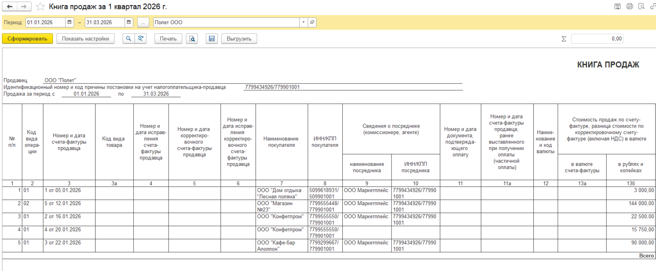This screenshot has width=656, height=271.
Task: Add report to favorites with star icon
Action: pos(40,7)
